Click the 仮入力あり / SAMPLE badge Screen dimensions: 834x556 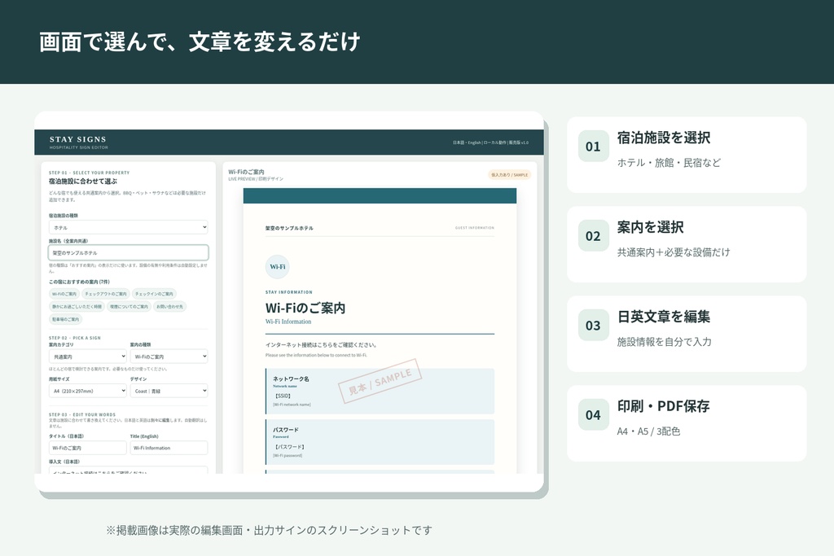coord(510,175)
